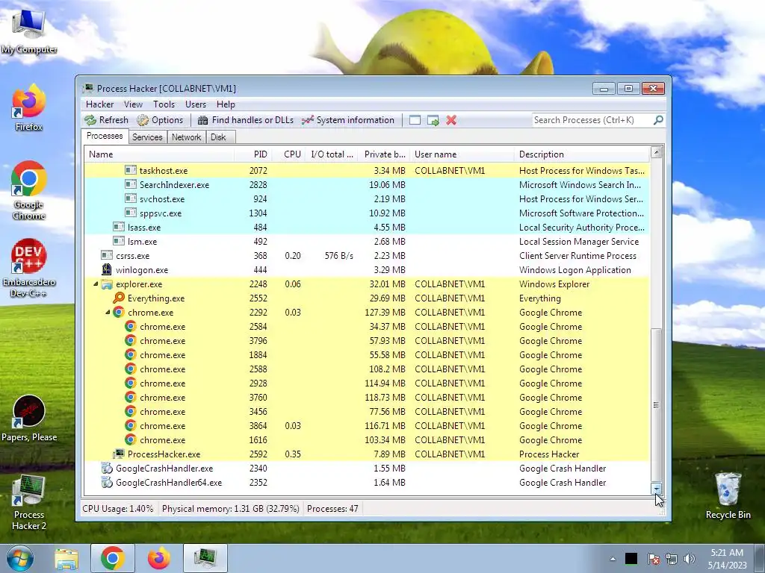Collapse the explorer.exe tree node

[x=96, y=284]
